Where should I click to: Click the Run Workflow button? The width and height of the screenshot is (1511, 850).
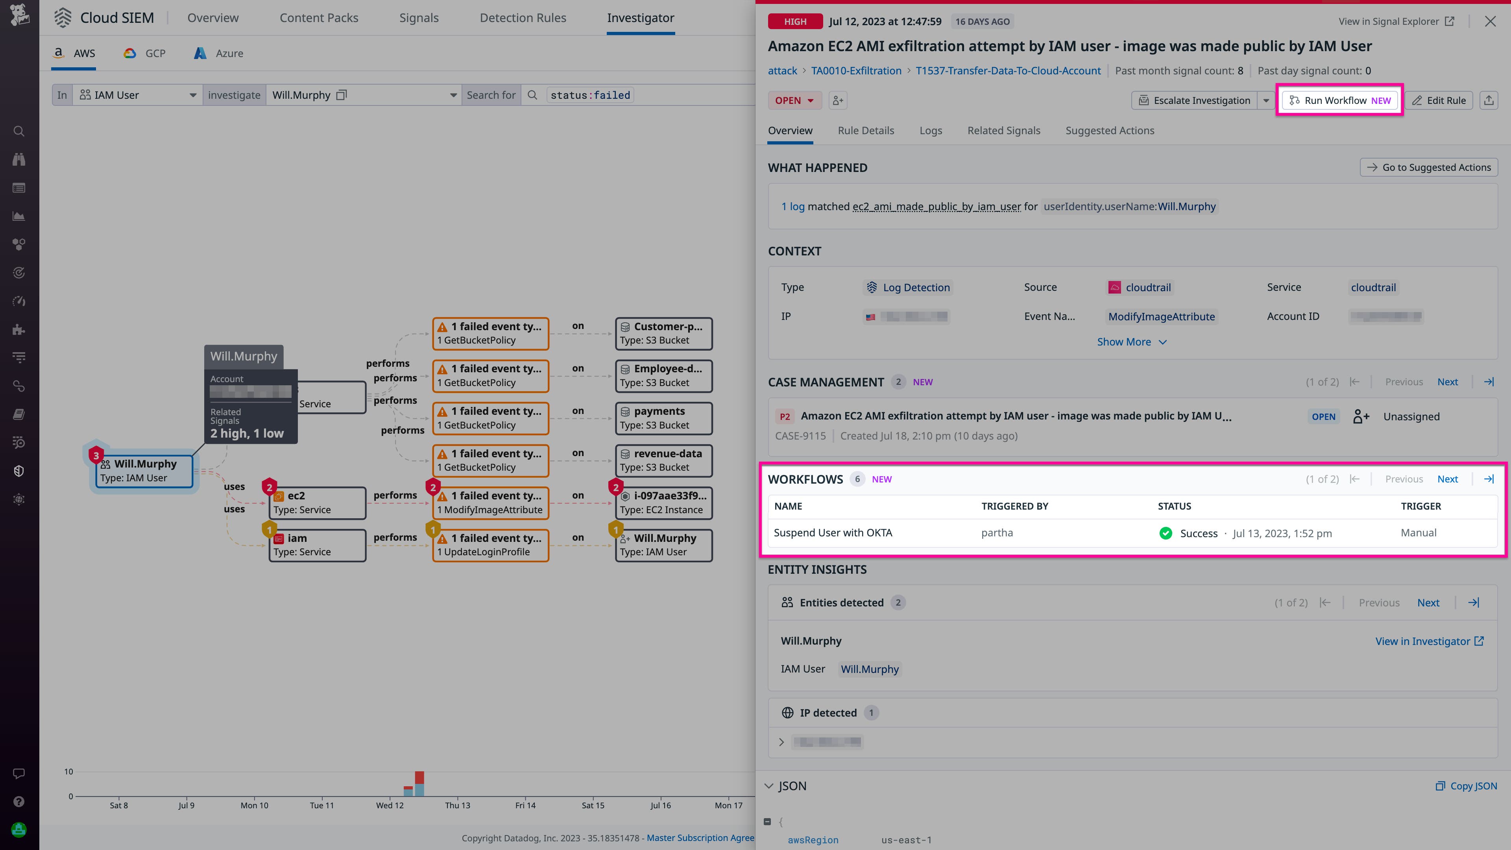pyautogui.click(x=1339, y=100)
